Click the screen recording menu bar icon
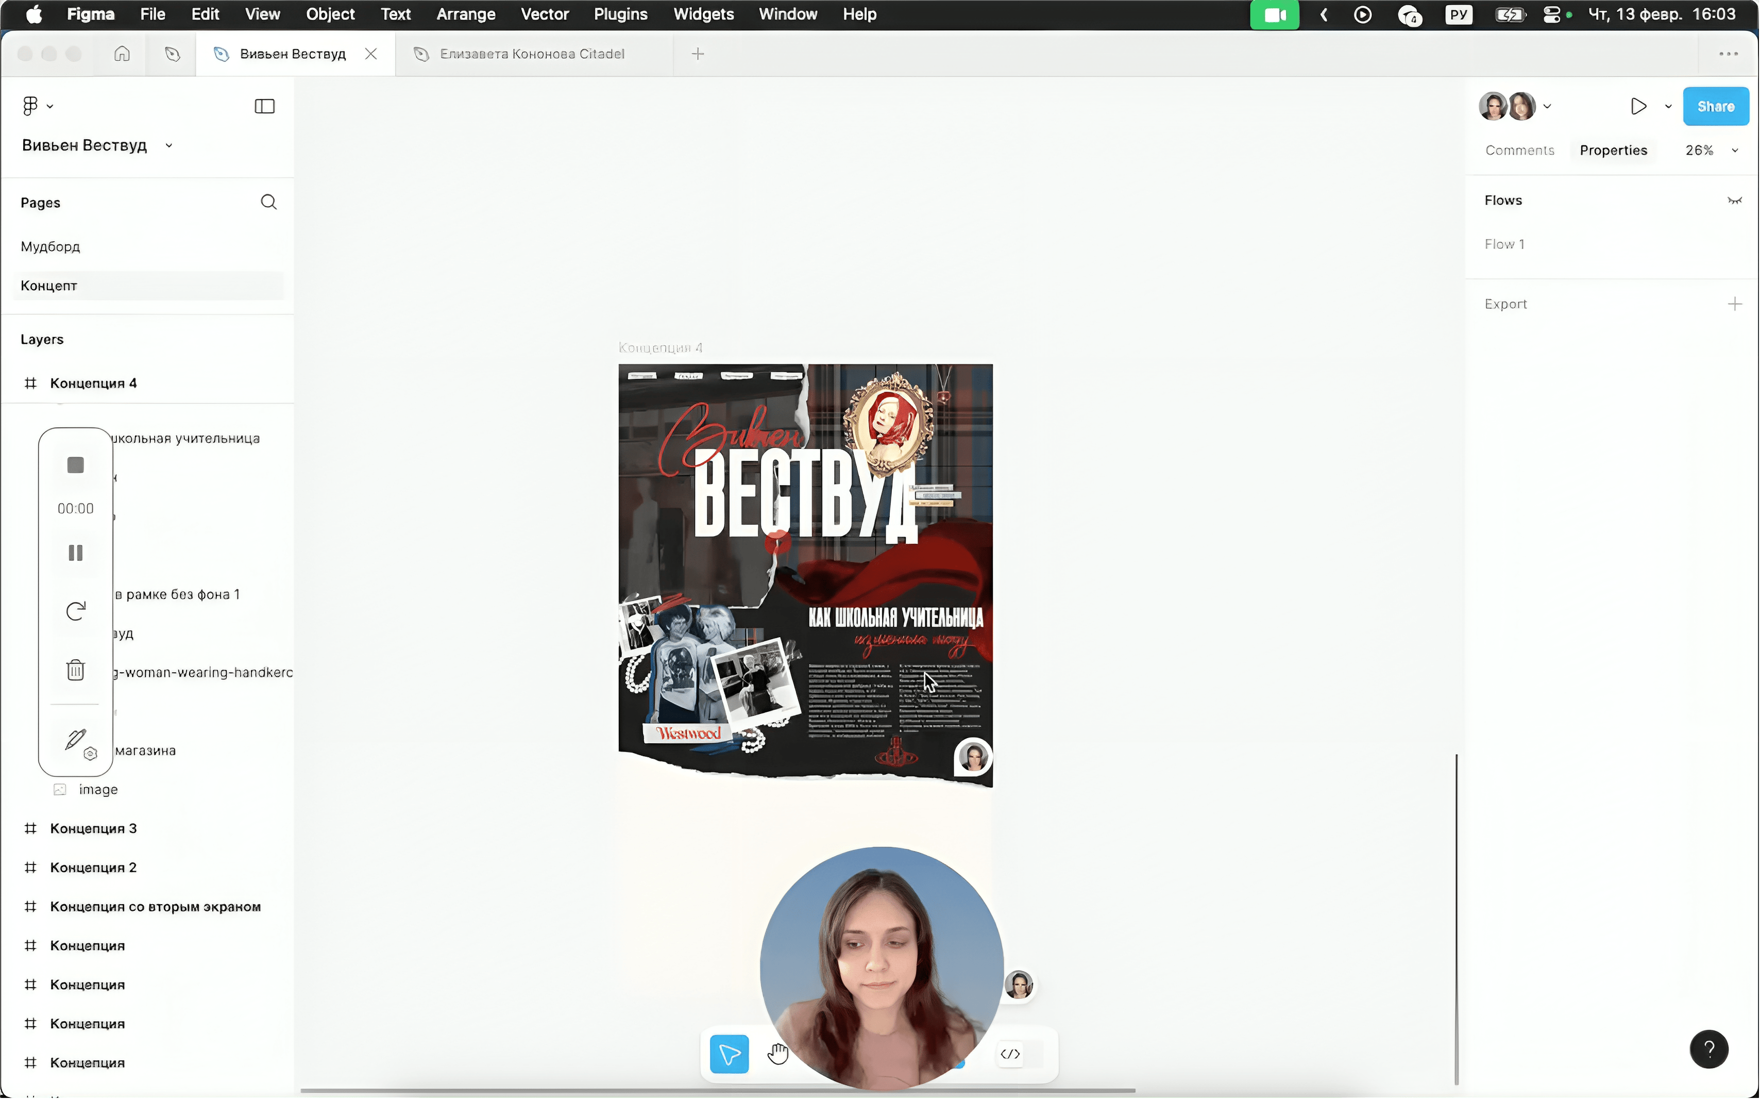 pyautogui.click(x=1363, y=14)
